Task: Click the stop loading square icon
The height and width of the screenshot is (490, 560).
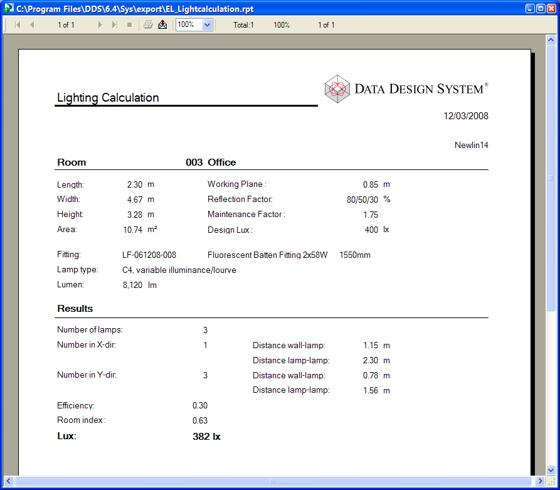Action: coord(130,24)
